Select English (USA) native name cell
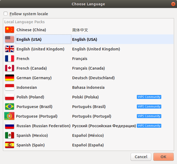177x164 pixels. coord(85,39)
